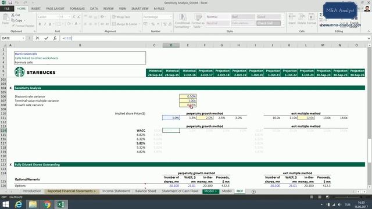Open Format as Table gallery
This screenshot has height=209, width=372.
pos(198,21)
